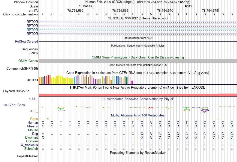Click the '10 bases' scale label

[85, 6]
